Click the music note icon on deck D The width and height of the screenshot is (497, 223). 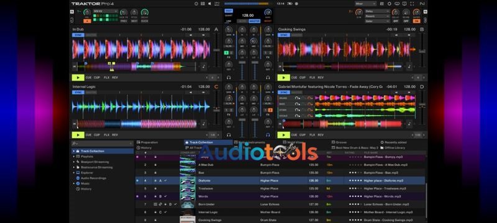tap(409, 124)
